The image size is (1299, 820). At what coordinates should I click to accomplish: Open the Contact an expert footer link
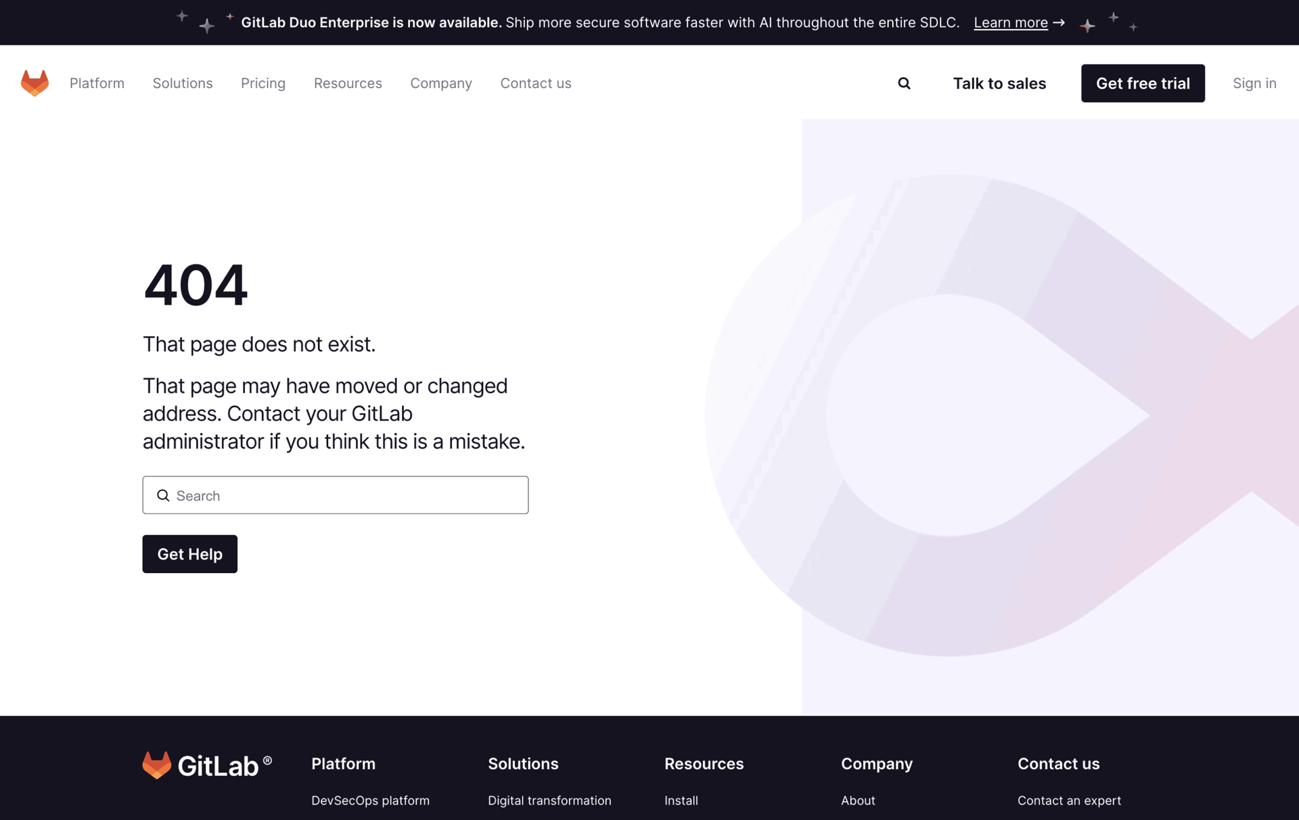coord(1069,800)
